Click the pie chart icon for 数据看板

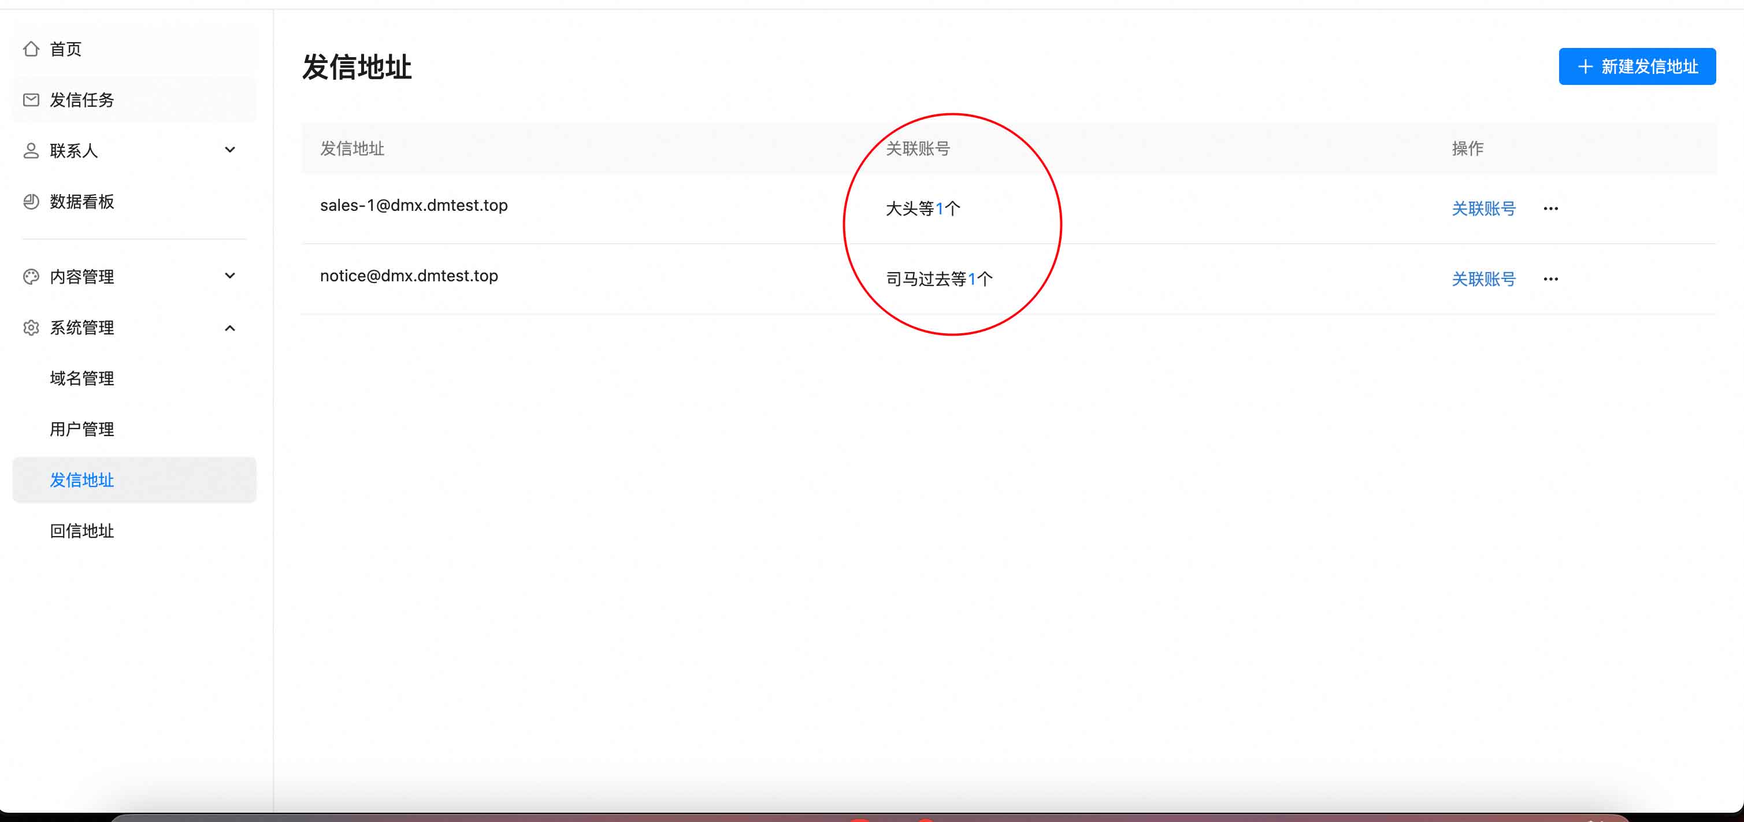click(x=31, y=202)
